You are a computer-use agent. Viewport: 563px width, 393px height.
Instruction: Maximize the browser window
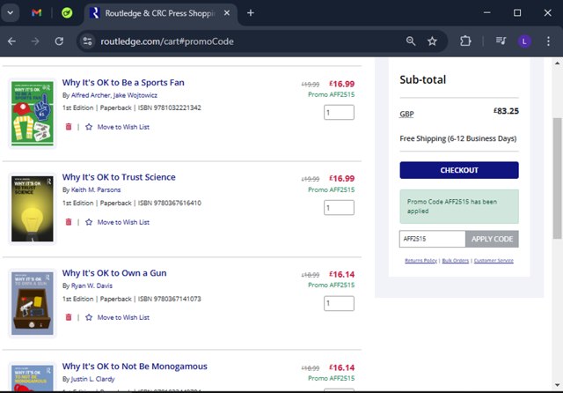(517, 13)
